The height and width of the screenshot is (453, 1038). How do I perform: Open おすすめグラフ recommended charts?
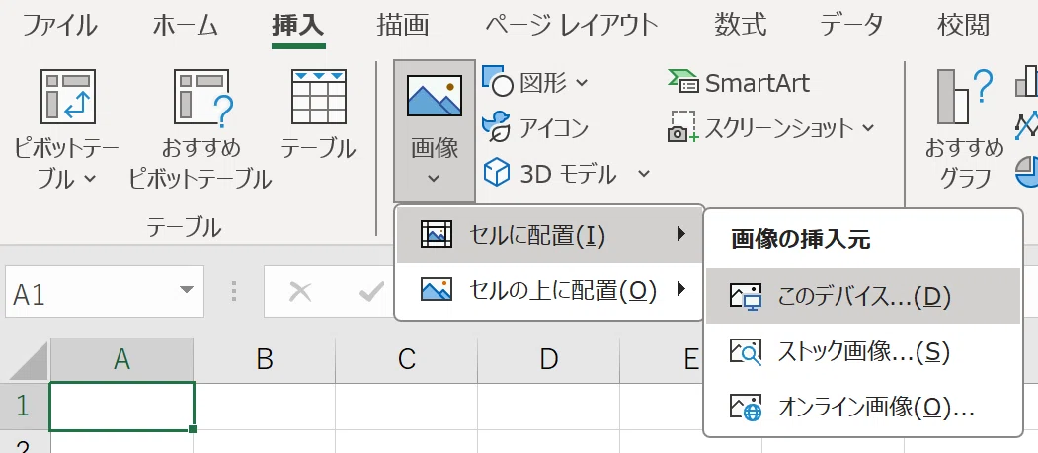(x=965, y=128)
